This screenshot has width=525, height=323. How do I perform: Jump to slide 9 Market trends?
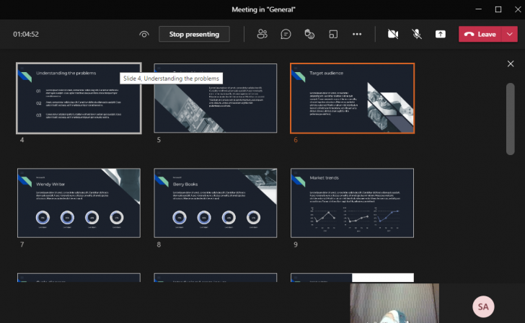pyautogui.click(x=352, y=203)
